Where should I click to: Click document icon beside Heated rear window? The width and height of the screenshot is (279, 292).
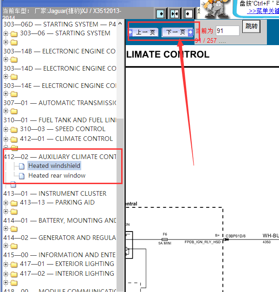[21, 176]
